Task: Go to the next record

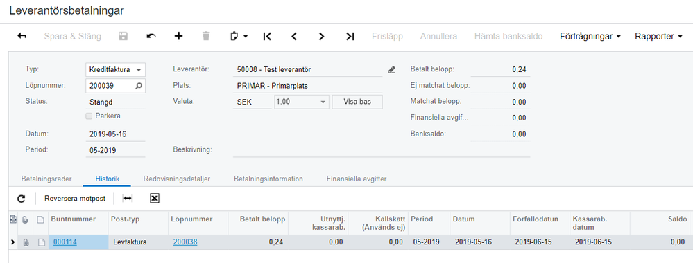Action: 322,36
